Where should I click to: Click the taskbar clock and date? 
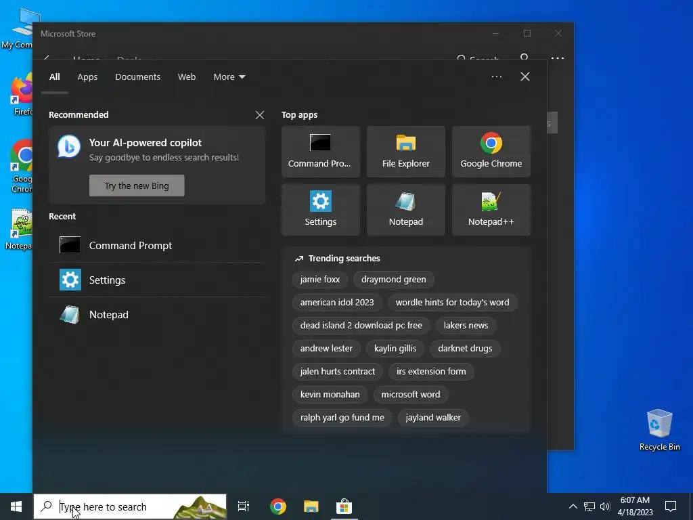[635, 506]
